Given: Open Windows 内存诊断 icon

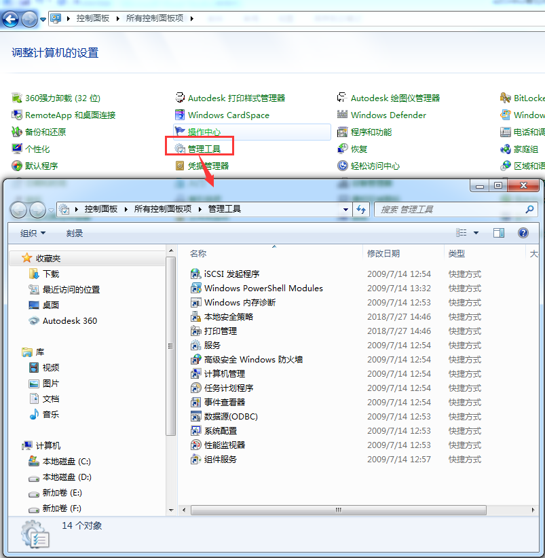Looking at the screenshot, I should 195,302.
